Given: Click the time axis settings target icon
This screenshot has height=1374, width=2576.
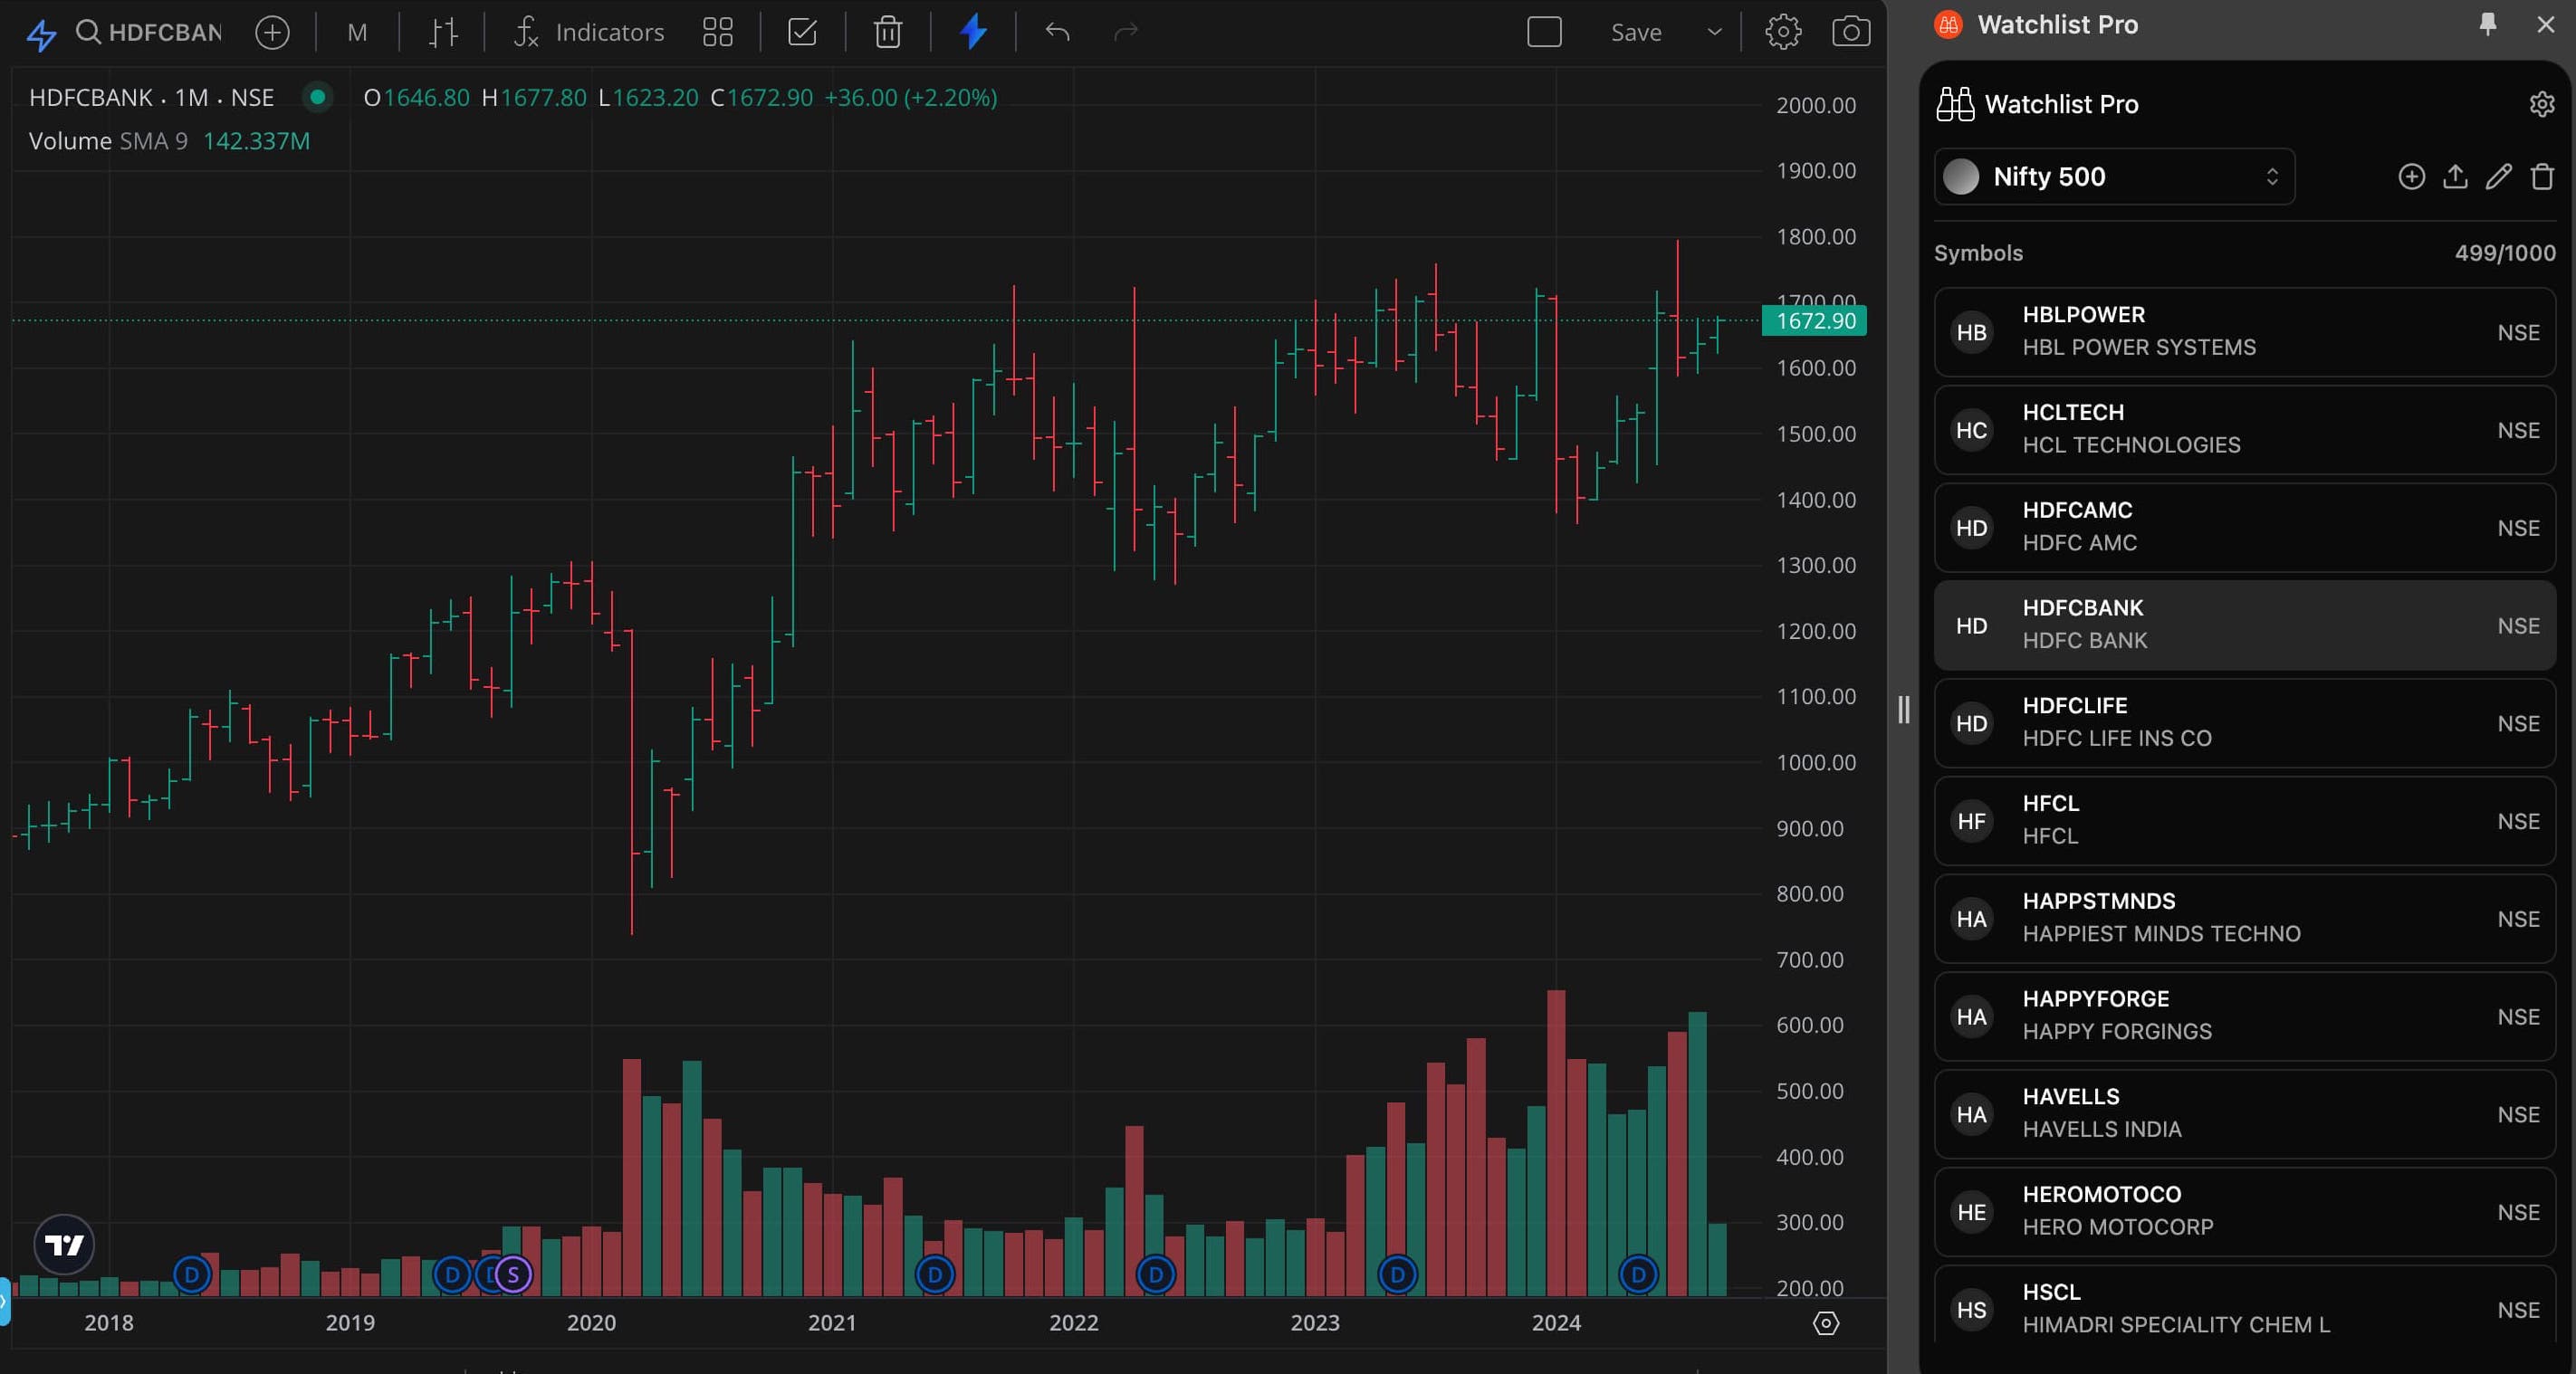Looking at the screenshot, I should click(x=1826, y=1323).
